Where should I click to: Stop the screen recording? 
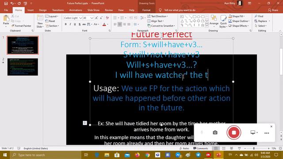coord(234,132)
